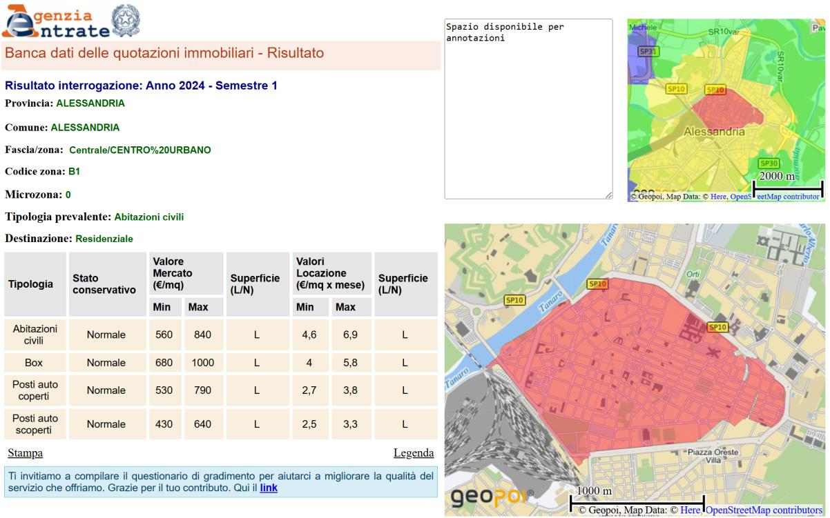Viewport: 830px width, 518px height.
Task: Open the Stampa print link
Action: (x=25, y=453)
